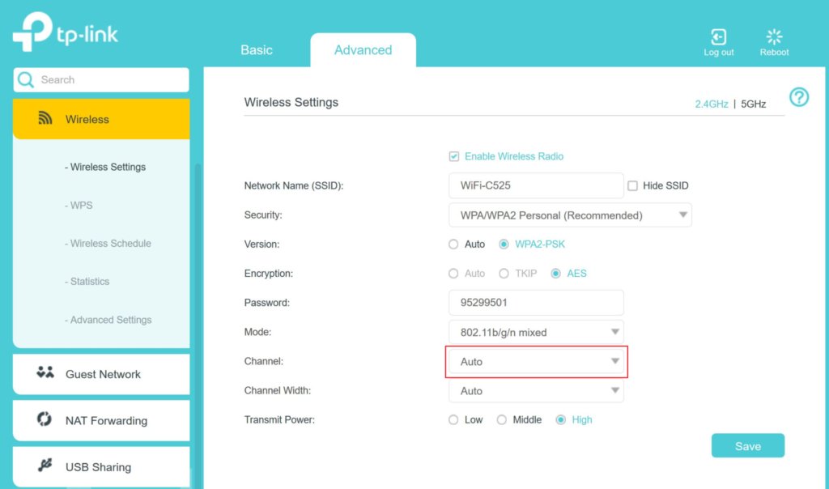Click the USB Sharing icon
The image size is (829, 489).
[45, 466]
